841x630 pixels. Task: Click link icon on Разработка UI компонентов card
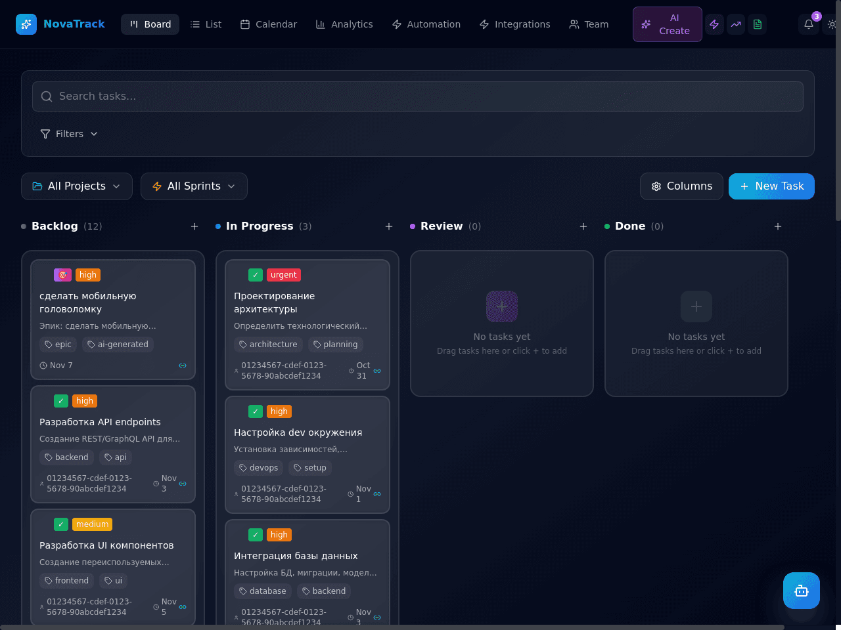click(183, 607)
